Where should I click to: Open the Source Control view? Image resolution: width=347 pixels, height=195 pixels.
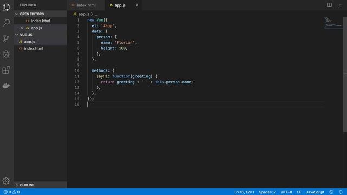(x=6, y=38)
